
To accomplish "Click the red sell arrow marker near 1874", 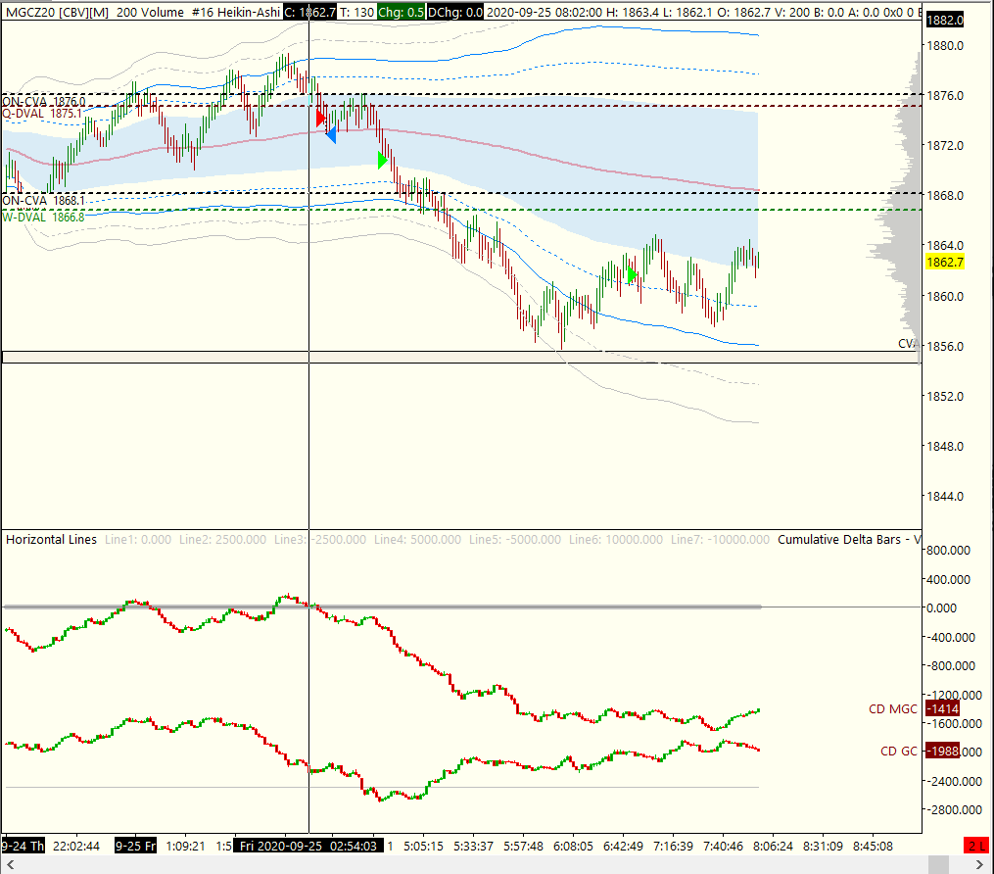I will coord(321,118).
